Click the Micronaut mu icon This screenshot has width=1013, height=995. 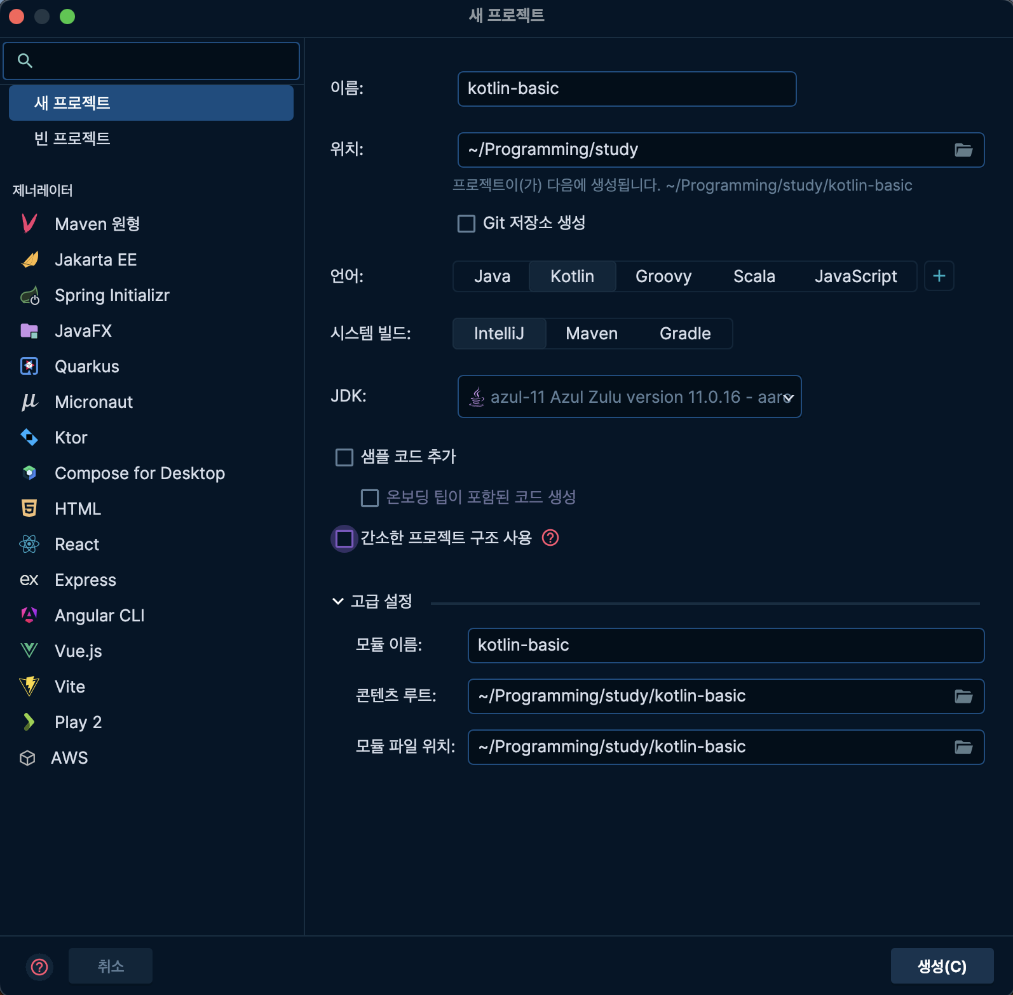[x=29, y=402]
